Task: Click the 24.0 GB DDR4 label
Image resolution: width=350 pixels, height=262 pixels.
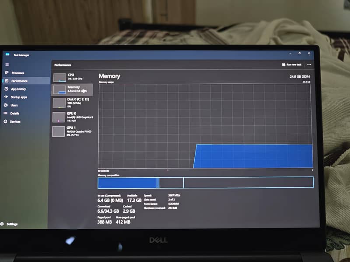Action: tap(300, 76)
